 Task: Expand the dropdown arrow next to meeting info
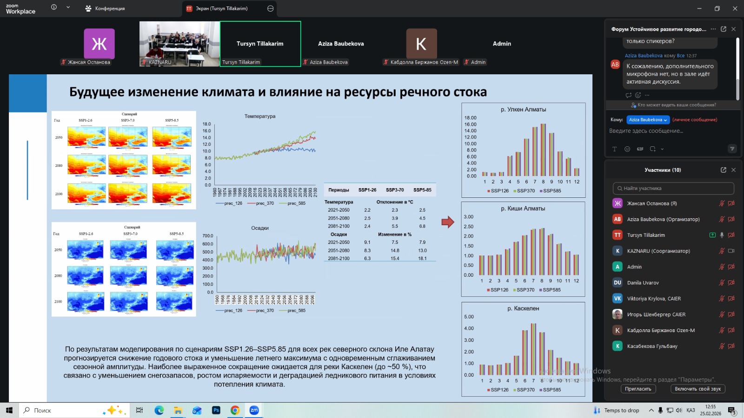point(68,7)
